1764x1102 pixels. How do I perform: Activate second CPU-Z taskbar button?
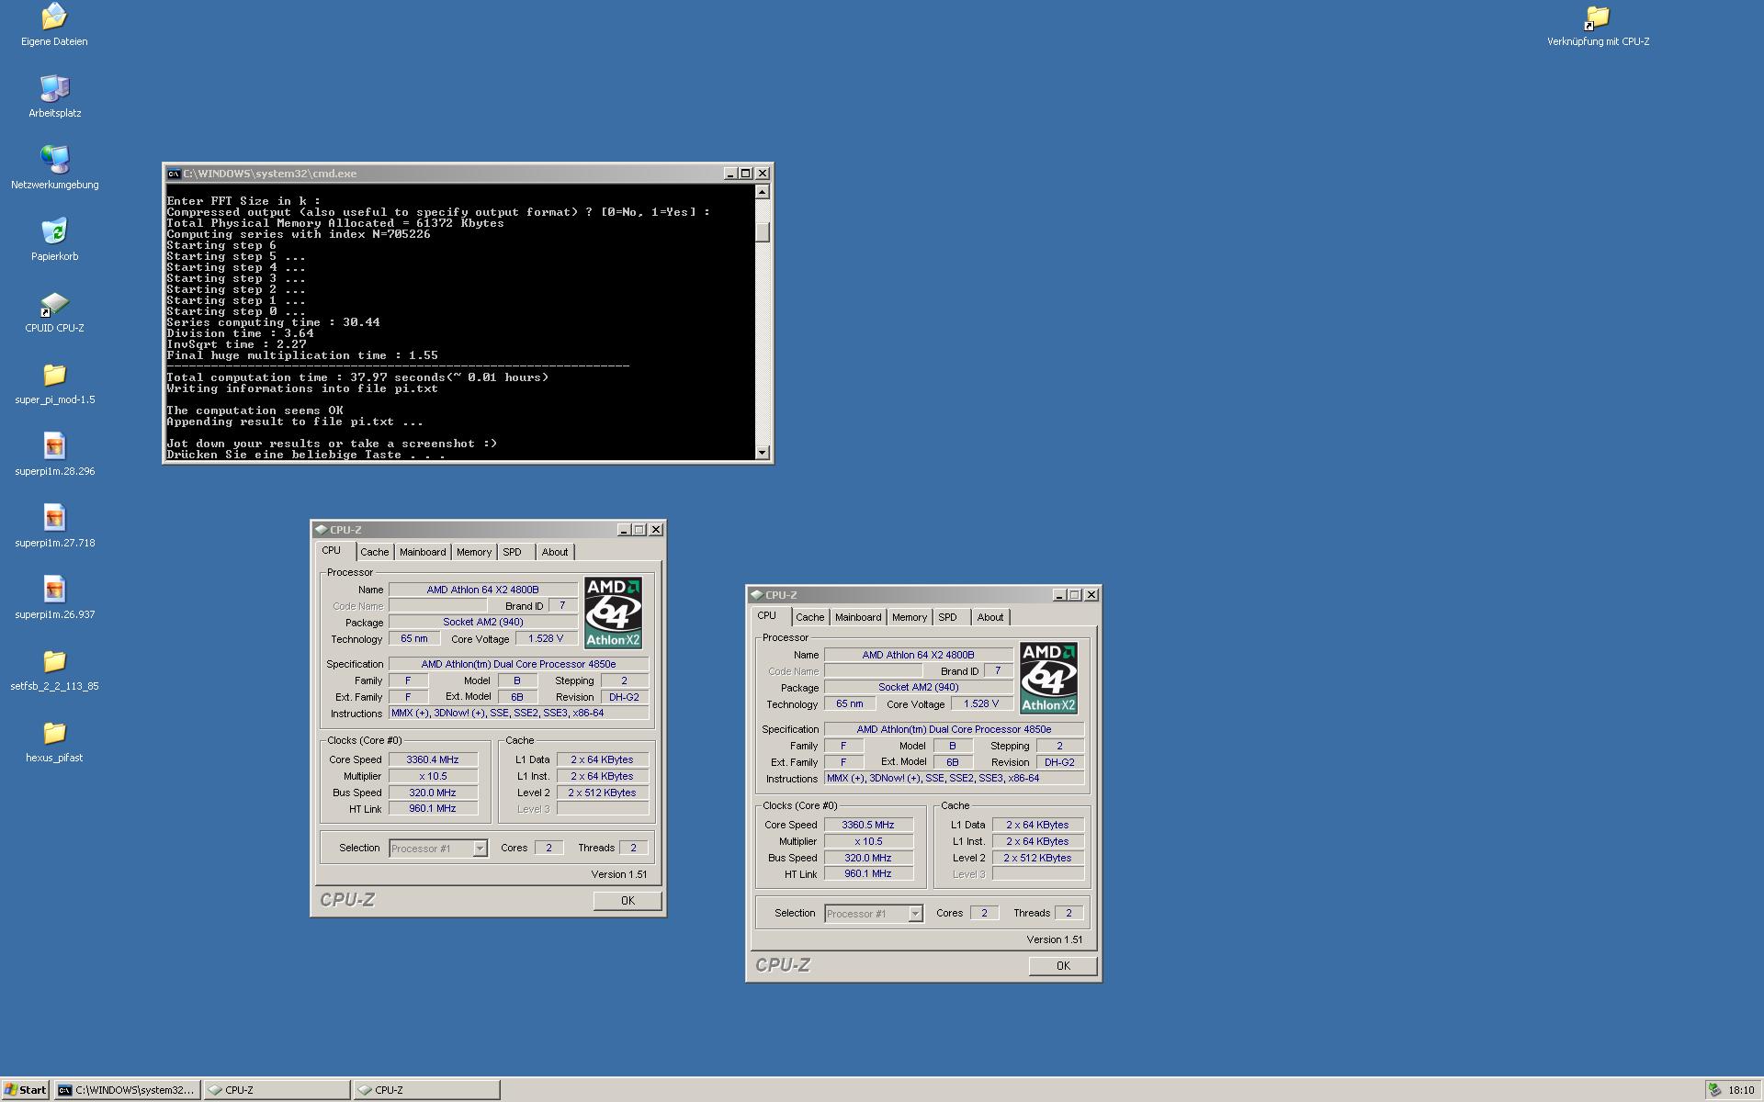pos(427,1090)
